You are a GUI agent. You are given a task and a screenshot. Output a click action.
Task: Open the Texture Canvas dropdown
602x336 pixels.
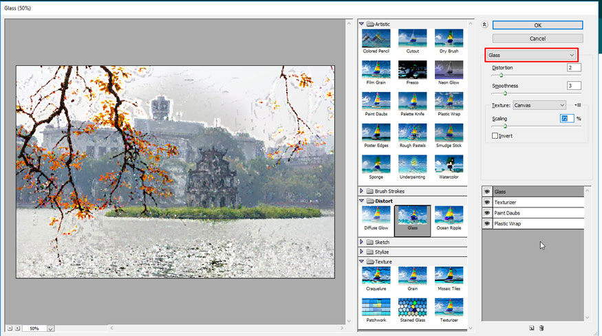point(539,105)
